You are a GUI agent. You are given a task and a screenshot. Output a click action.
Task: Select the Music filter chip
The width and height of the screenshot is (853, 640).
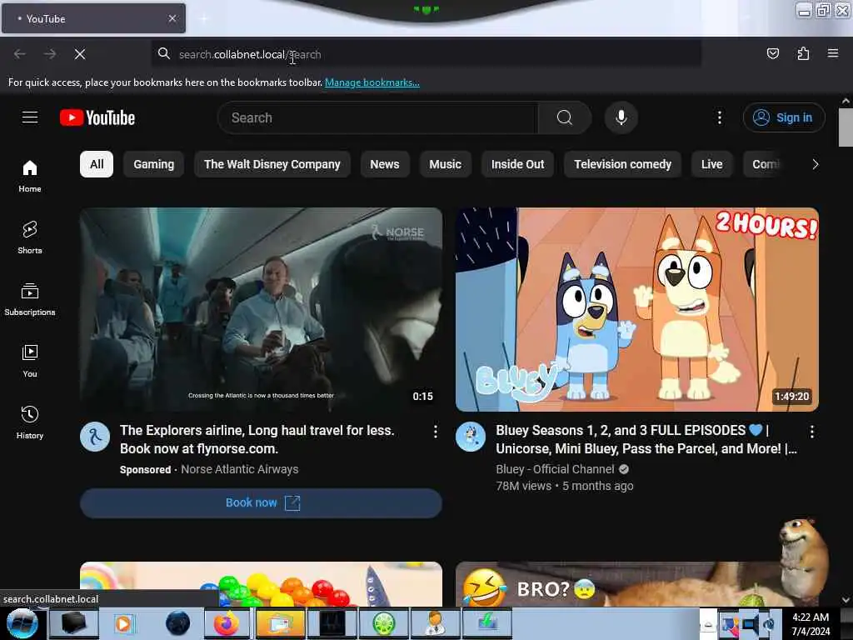pos(445,164)
